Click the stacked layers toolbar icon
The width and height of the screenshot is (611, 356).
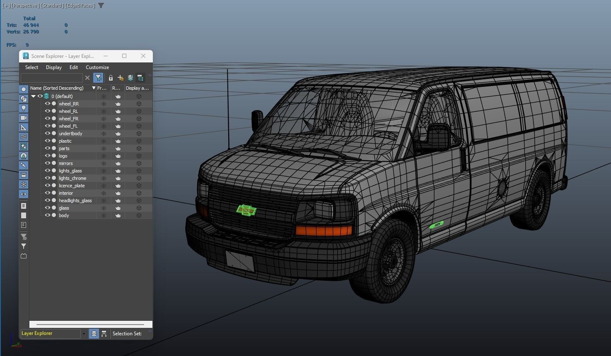[x=130, y=78]
